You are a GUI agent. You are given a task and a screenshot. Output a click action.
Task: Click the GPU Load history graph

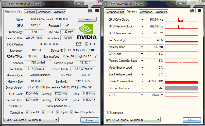(x=182, y=54)
